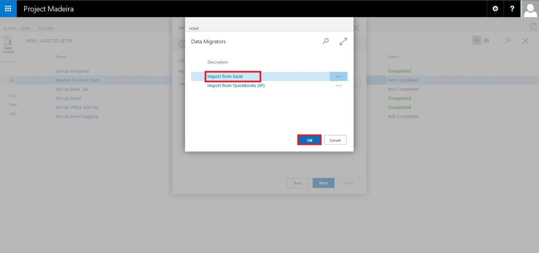This screenshot has height=253, width=539.
Task: Open the HOME tab in the dialog
Action: 194,28
